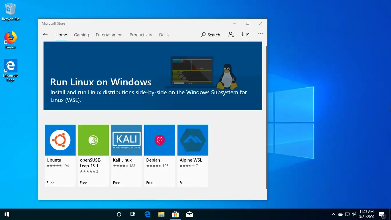Open the Alpine WSL app tile icon
This screenshot has width=391, height=220.
point(193,140)
